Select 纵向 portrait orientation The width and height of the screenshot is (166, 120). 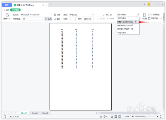coord(48,19)
